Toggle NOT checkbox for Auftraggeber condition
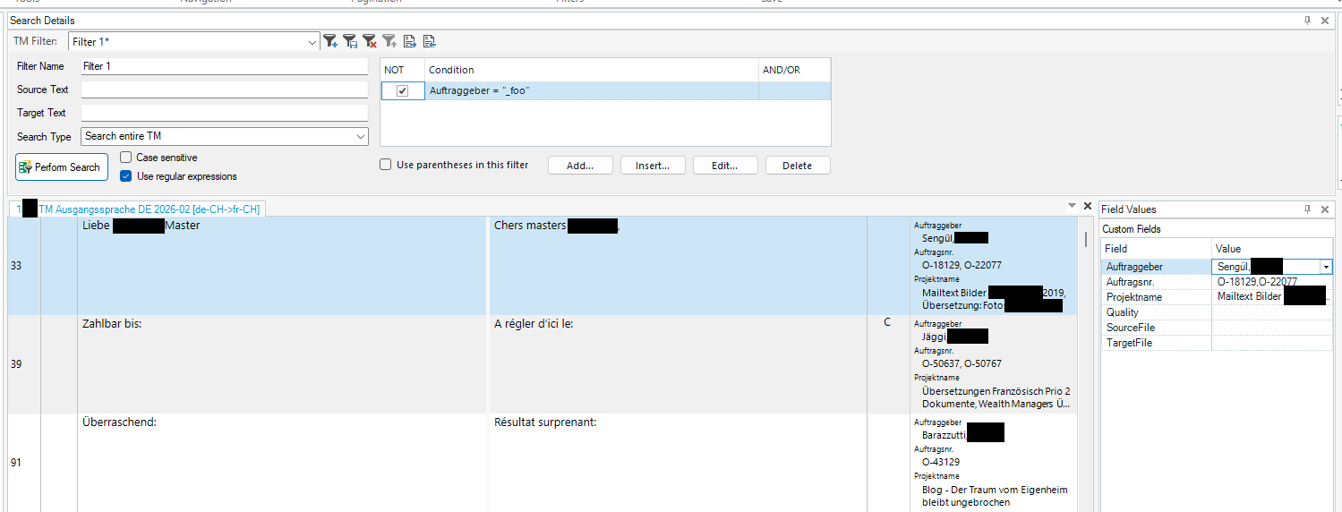Viewport: 1342px width, 512px height. (402, 90)
